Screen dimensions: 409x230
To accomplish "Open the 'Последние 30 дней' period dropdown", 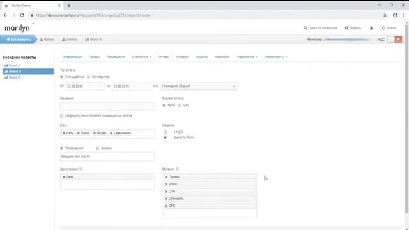I will pos(198,86).
